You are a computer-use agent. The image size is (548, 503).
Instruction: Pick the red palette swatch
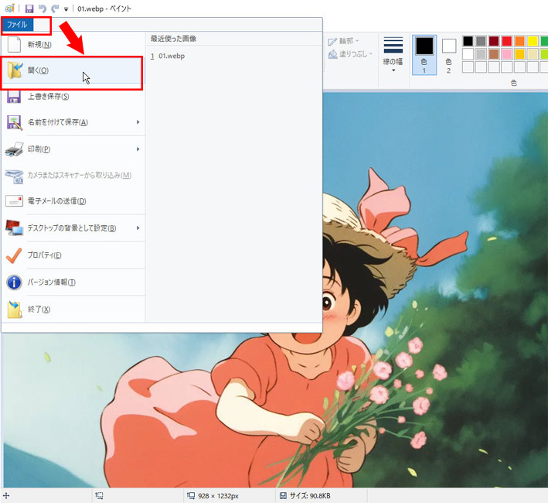(506, 41)
